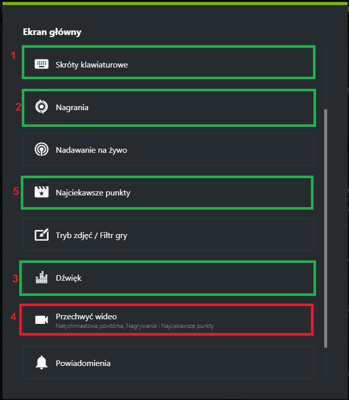Image resolution: width=349 pixels, height=400 pixels.
Task: Click the notifications bell icon
Action: (41, 363)
